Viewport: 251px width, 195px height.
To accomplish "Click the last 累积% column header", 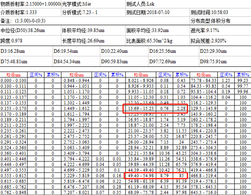I will pos(243,75).
